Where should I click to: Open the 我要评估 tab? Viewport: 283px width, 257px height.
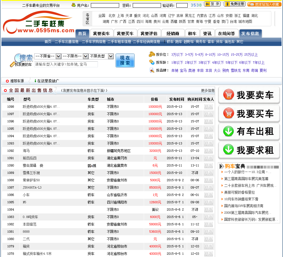coord(149,34)
